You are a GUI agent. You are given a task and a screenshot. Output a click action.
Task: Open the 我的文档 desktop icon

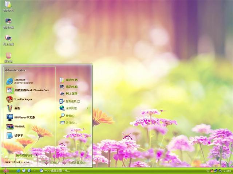pos(8,6)
